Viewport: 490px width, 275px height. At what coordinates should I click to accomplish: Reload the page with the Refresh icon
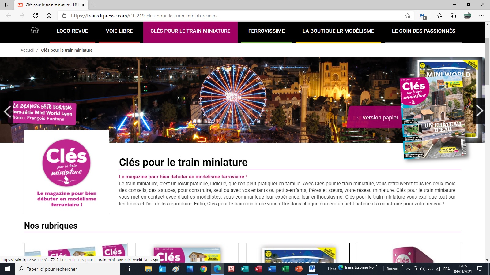36,16
